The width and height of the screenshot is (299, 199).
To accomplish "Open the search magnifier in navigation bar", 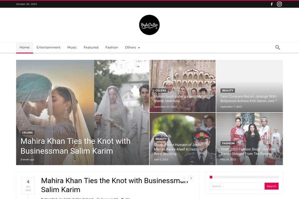I will tap(278, 47).
